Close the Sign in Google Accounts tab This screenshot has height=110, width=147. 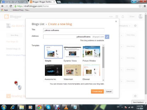[27, 2]
